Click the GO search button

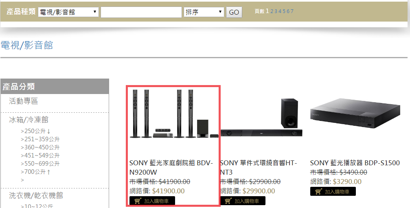coord(234,12)
